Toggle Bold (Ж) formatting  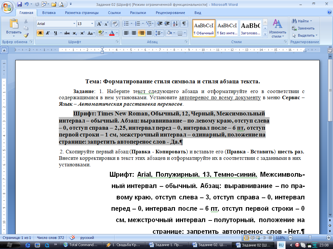click(40, 33)
